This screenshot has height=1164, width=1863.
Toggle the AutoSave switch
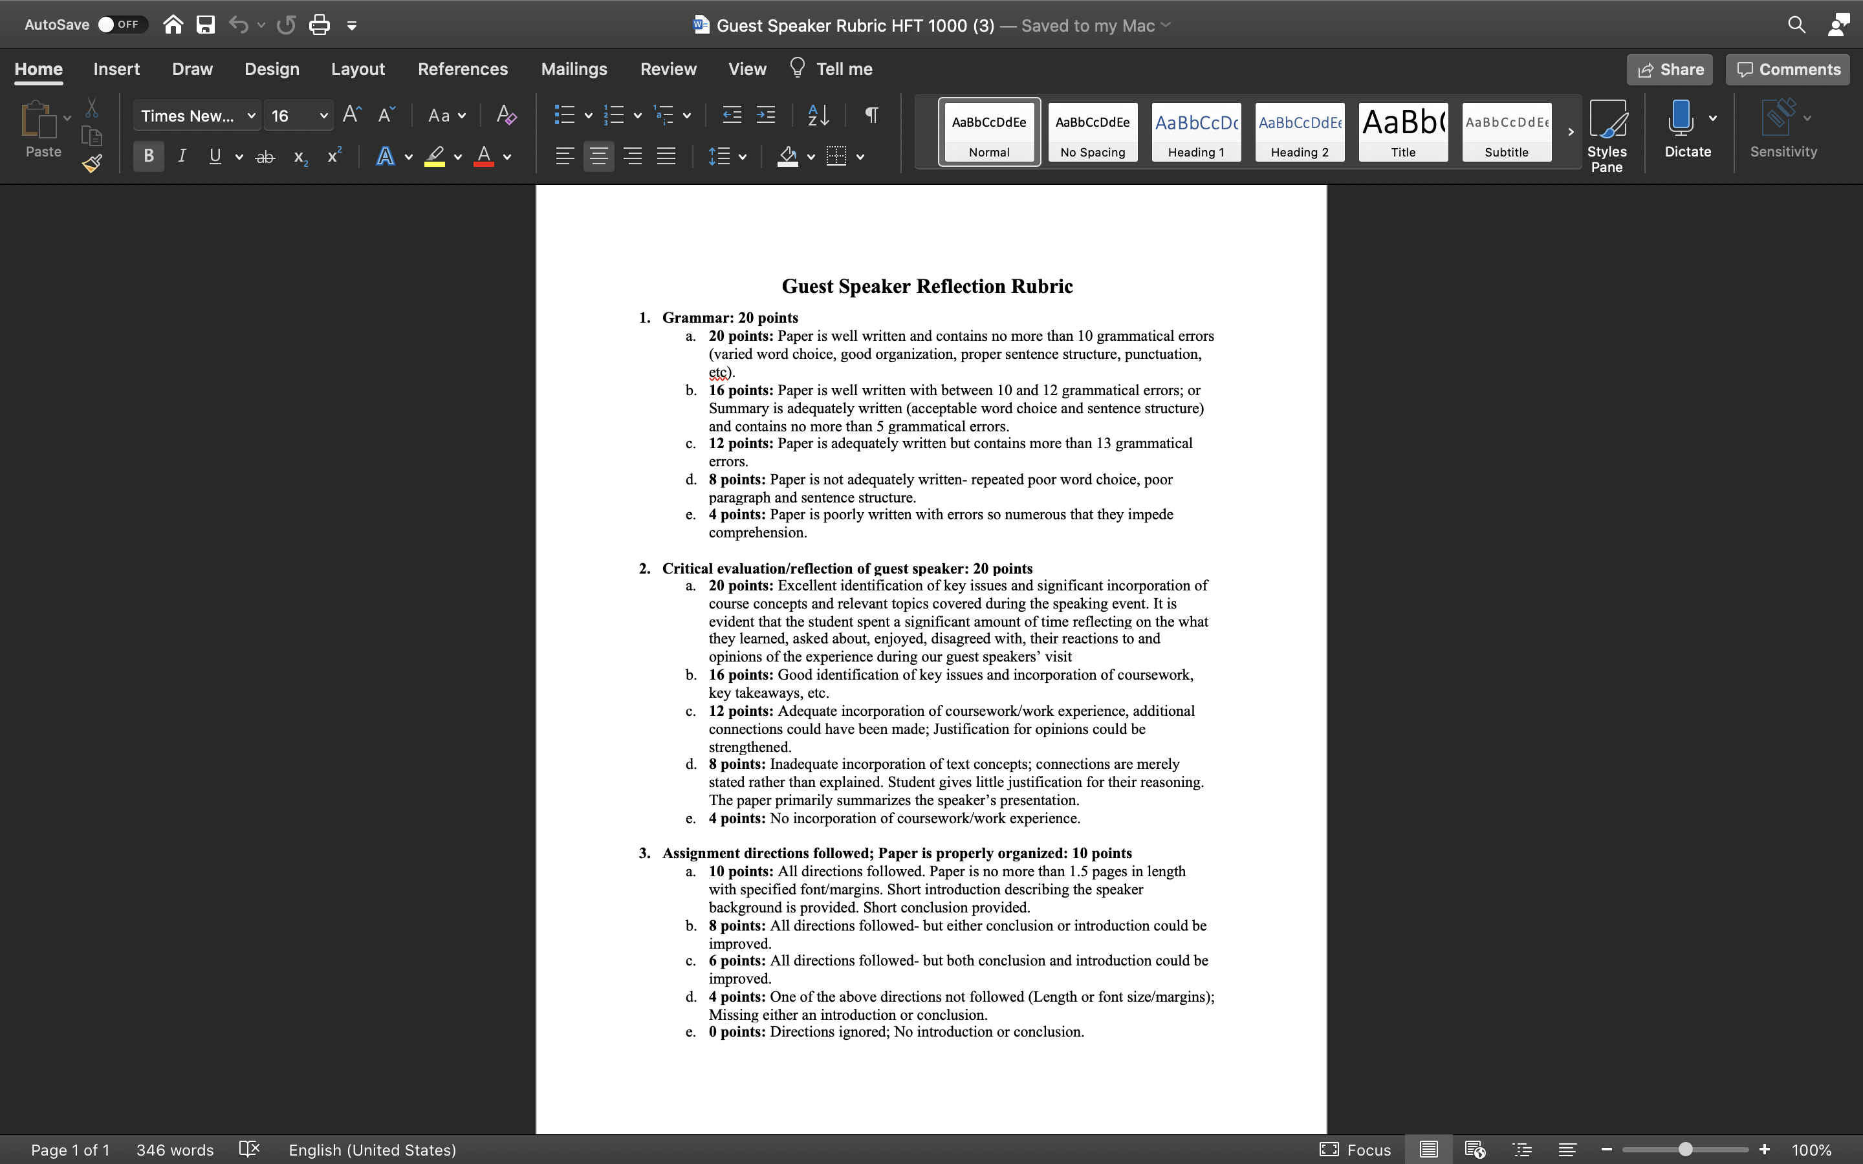pyautogui.click(x=118, y=25)
